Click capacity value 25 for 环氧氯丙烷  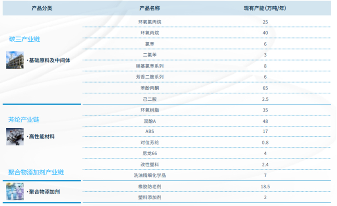(x=265, y=22)
